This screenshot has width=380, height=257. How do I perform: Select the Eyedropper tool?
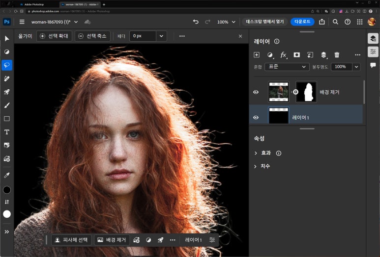click(7, 175)
